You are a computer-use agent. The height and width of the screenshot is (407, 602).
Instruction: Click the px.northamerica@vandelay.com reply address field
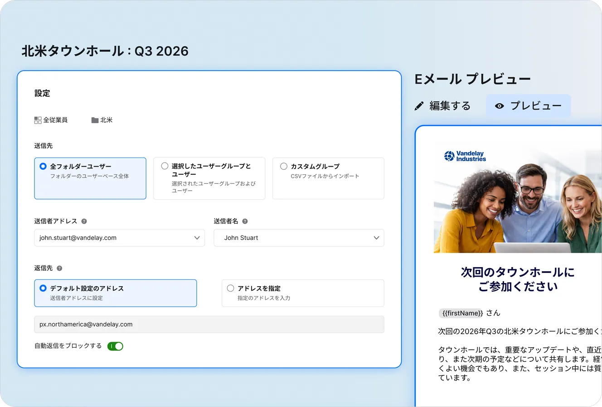click(x=209, y=325)
